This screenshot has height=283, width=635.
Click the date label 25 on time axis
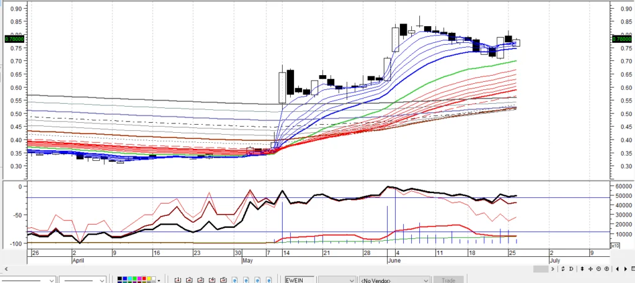[x=512, y=253]
